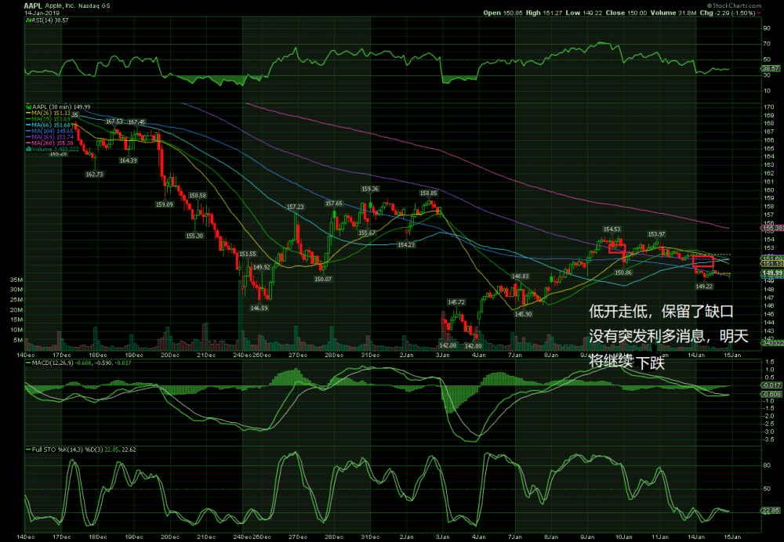The image size is (784, 542).
Task: Click the 'Apple, Inc.' company name
Action: click(x=60, y=5)
